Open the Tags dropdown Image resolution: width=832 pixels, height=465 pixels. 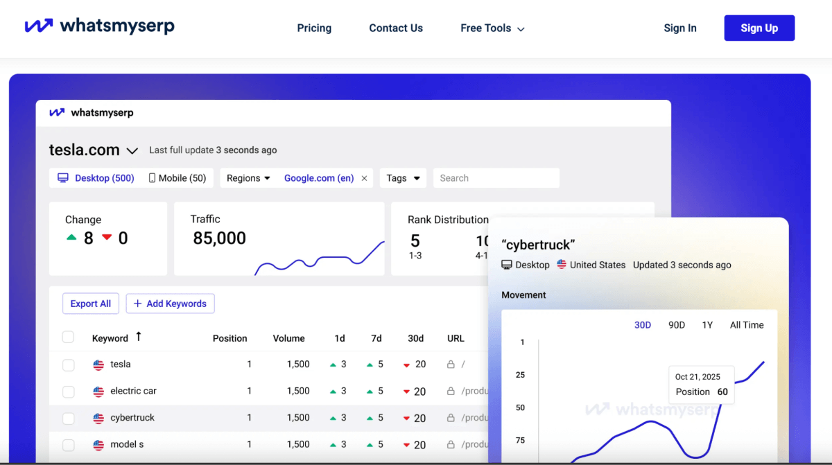pos(403,178)
